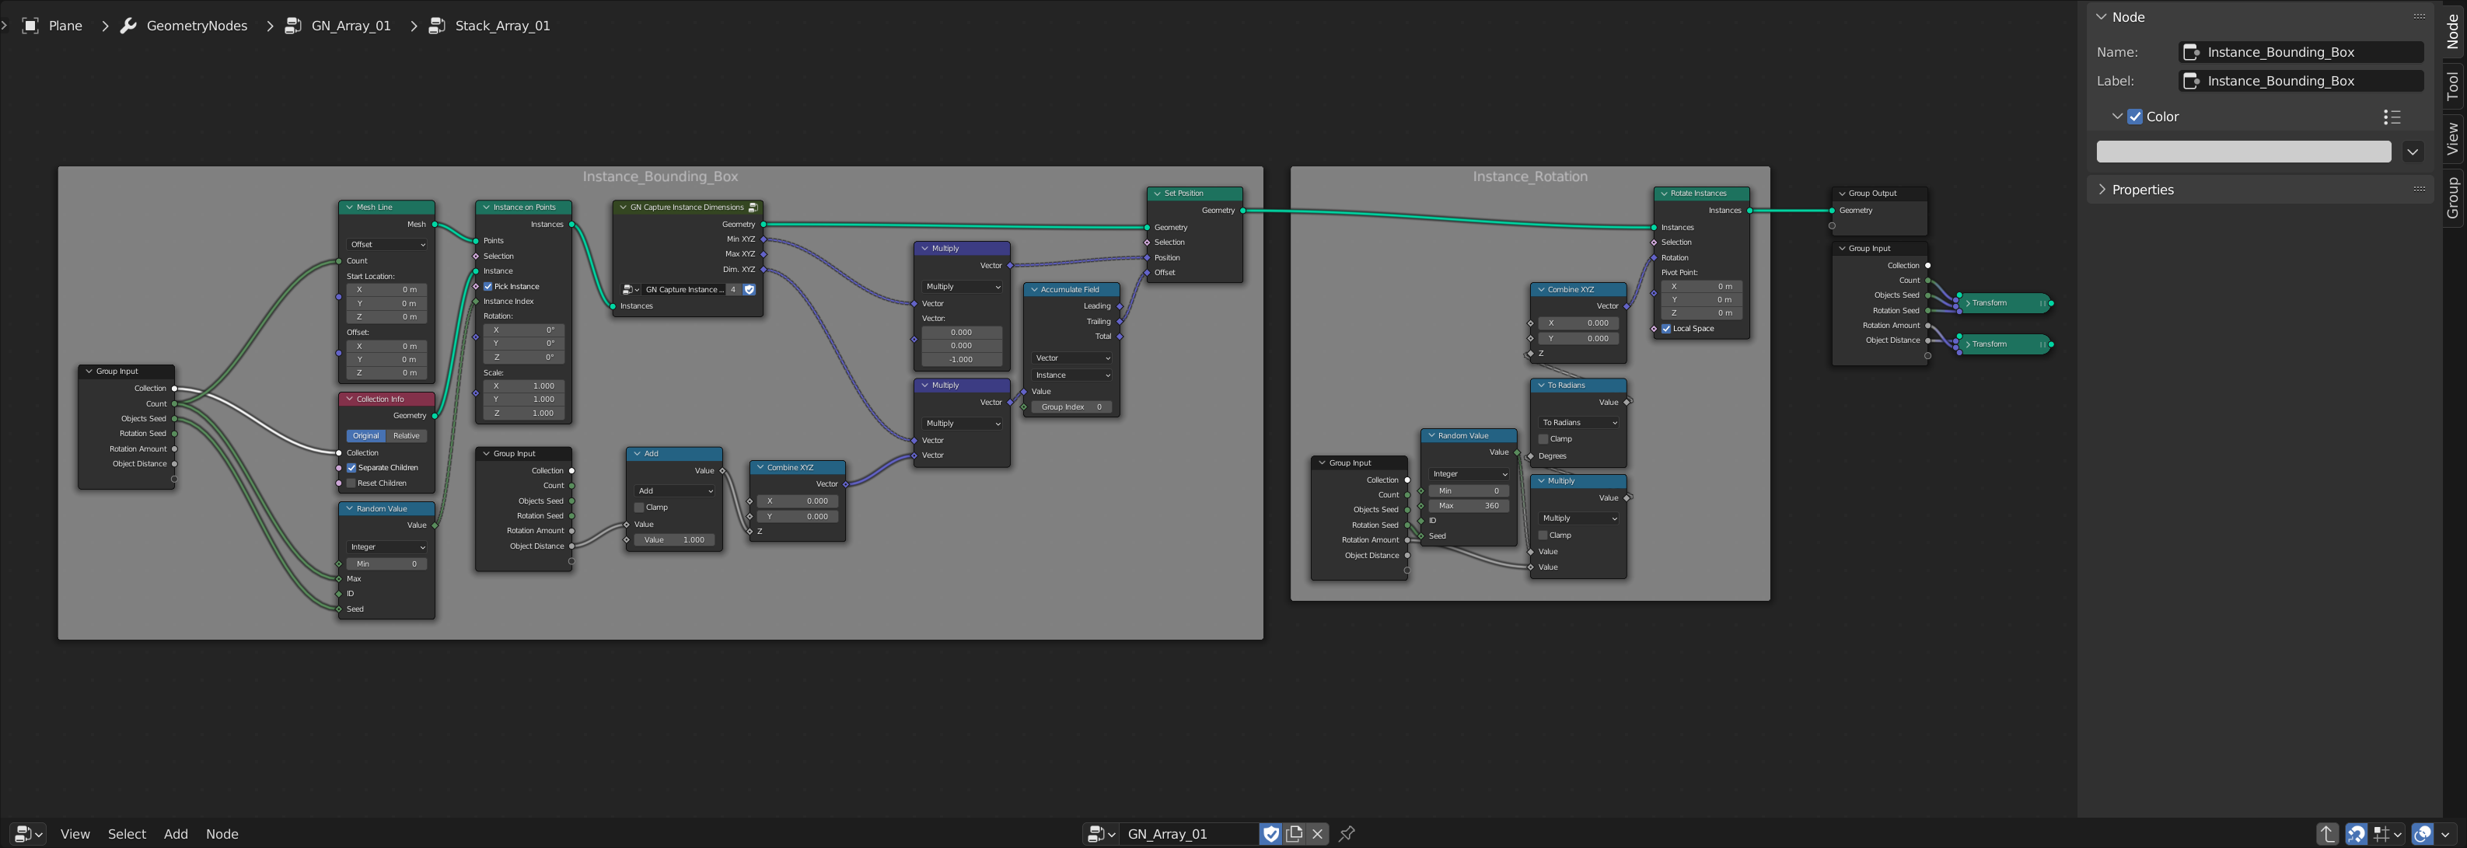Click the Plane object breadcrumb icon
This screenshot has width=2467, height=848.
[x=30, y=26]
